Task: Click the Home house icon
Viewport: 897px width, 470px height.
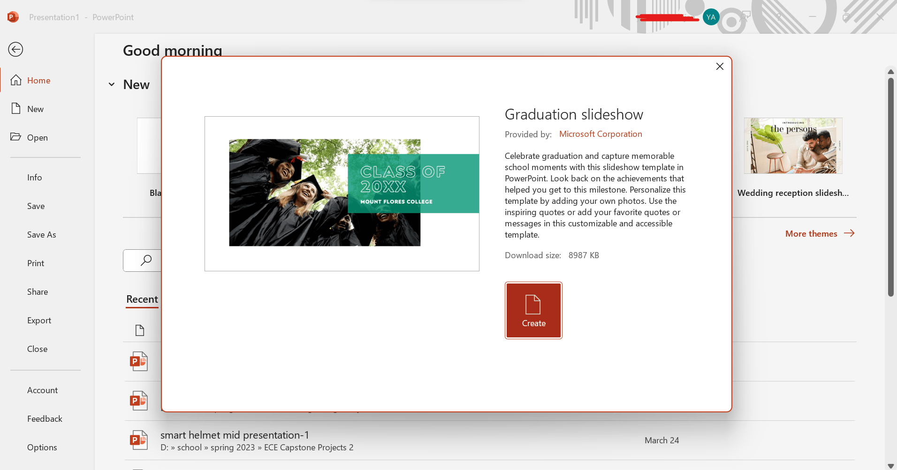Action: pos(16,80)
